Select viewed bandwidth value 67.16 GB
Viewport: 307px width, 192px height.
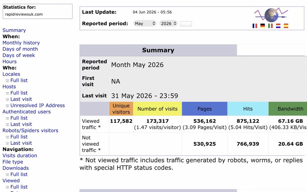[290, 121]
